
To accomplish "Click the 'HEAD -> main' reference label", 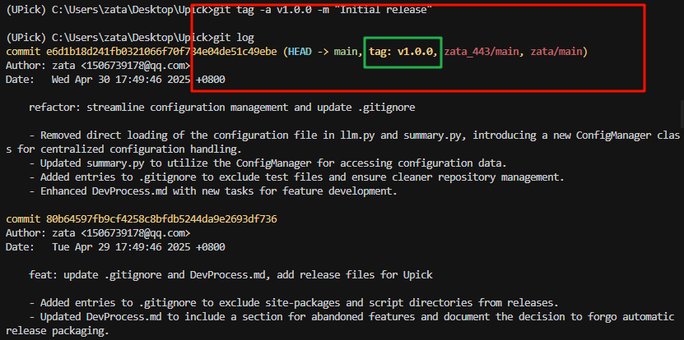I will click(x=323, y=52).
